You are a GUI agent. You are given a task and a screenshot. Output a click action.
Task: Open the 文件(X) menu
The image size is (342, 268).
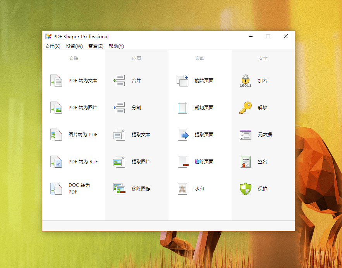(x=53, y=46)
